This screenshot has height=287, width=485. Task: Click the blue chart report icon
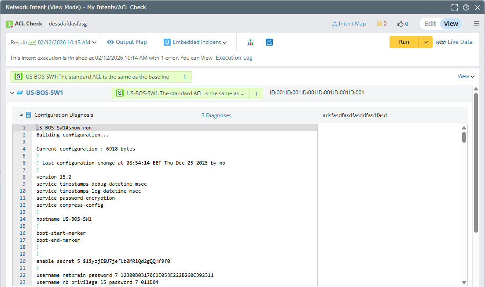(269, 42)
